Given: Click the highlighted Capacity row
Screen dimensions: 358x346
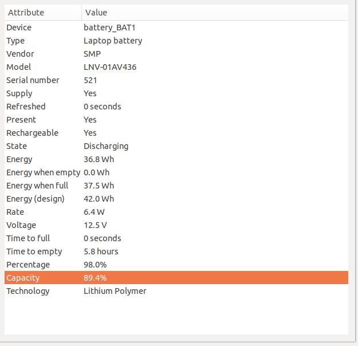Looking at the screenshot, I should (x=176, y=278).
